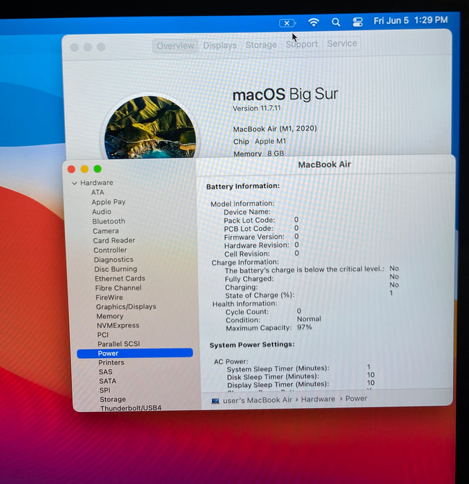This screenshot has width=469, height=484.
Task: Open Spotlight search magnifier icon
Action: 336,22
